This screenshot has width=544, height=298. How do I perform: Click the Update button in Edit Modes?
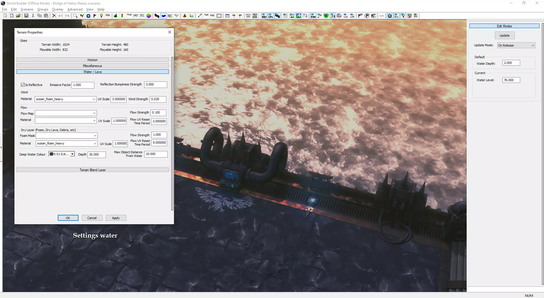(504, 35)
